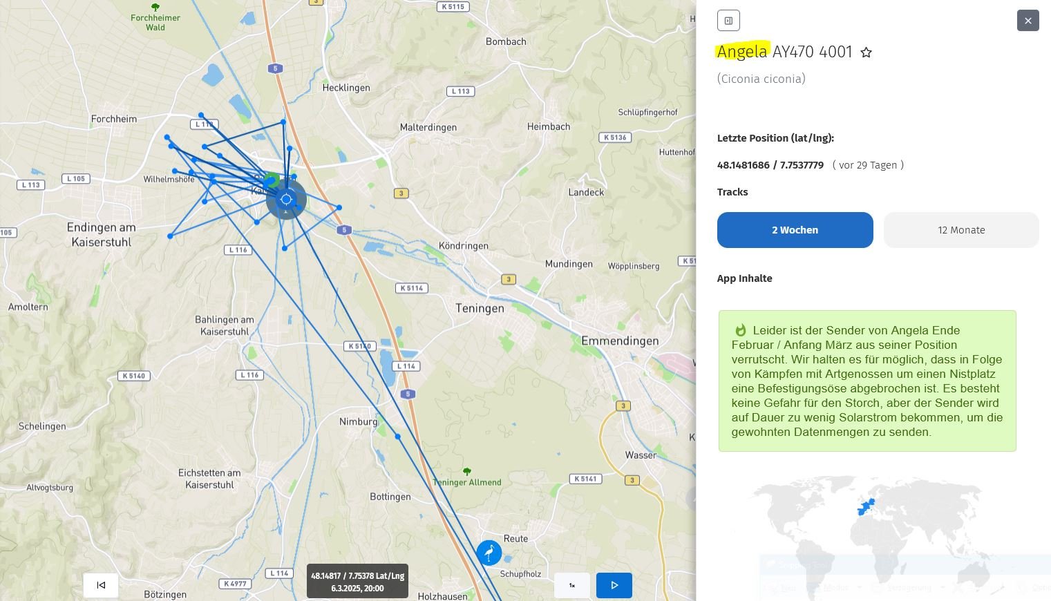Click the last position coordinates 48.1481686 / 7.7537779

tap(770, 165)
